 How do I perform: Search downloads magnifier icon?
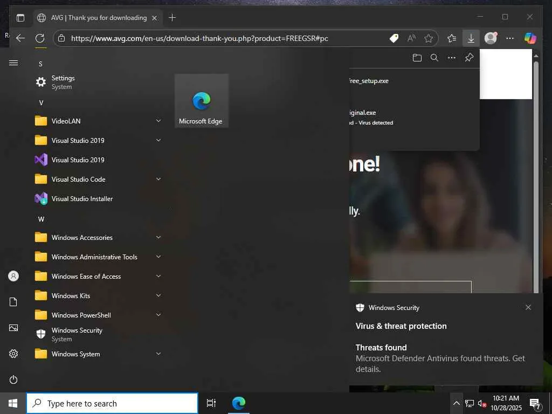click(434, 58)
